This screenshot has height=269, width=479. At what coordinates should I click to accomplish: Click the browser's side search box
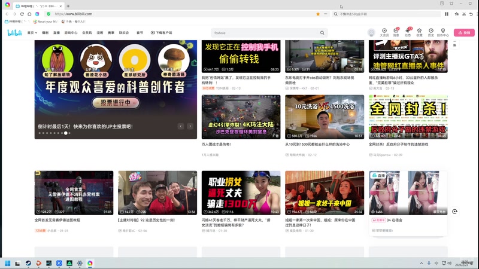tap(386, 14)
